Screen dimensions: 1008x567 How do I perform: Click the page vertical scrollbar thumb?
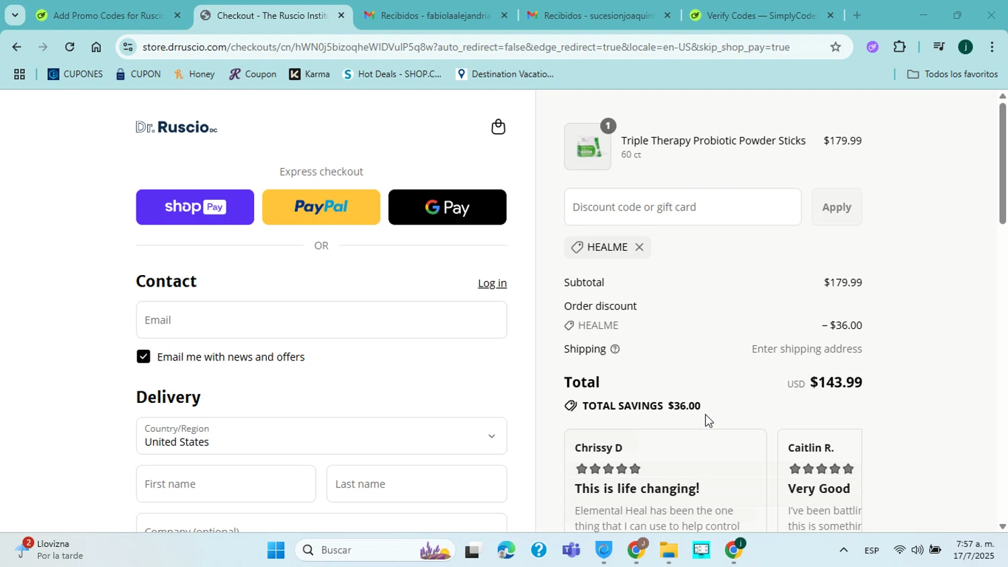[x=1002, y=163]
